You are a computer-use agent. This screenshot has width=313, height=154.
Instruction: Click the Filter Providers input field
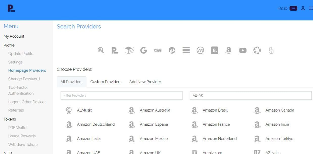(x=121, y=95)
